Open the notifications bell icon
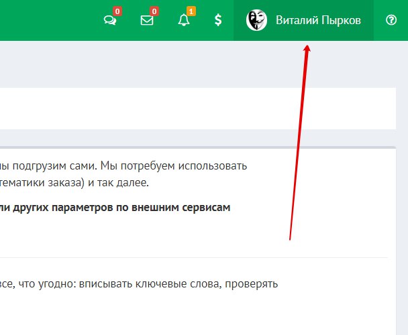 184,20
